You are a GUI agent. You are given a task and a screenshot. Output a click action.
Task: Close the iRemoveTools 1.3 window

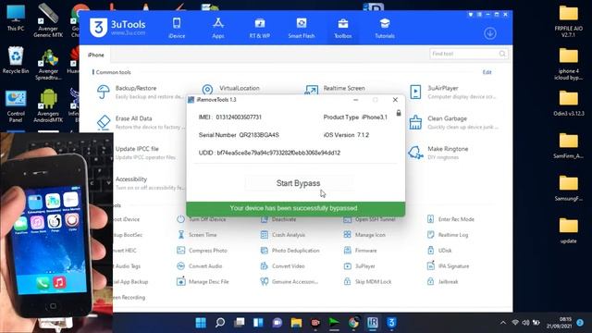(x=395, y=100)
